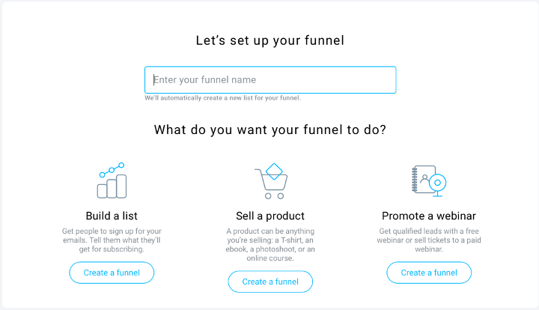Select the 'Promote a webinar' heading
Screen dimensions: 539x310
[x=429, y=216]
